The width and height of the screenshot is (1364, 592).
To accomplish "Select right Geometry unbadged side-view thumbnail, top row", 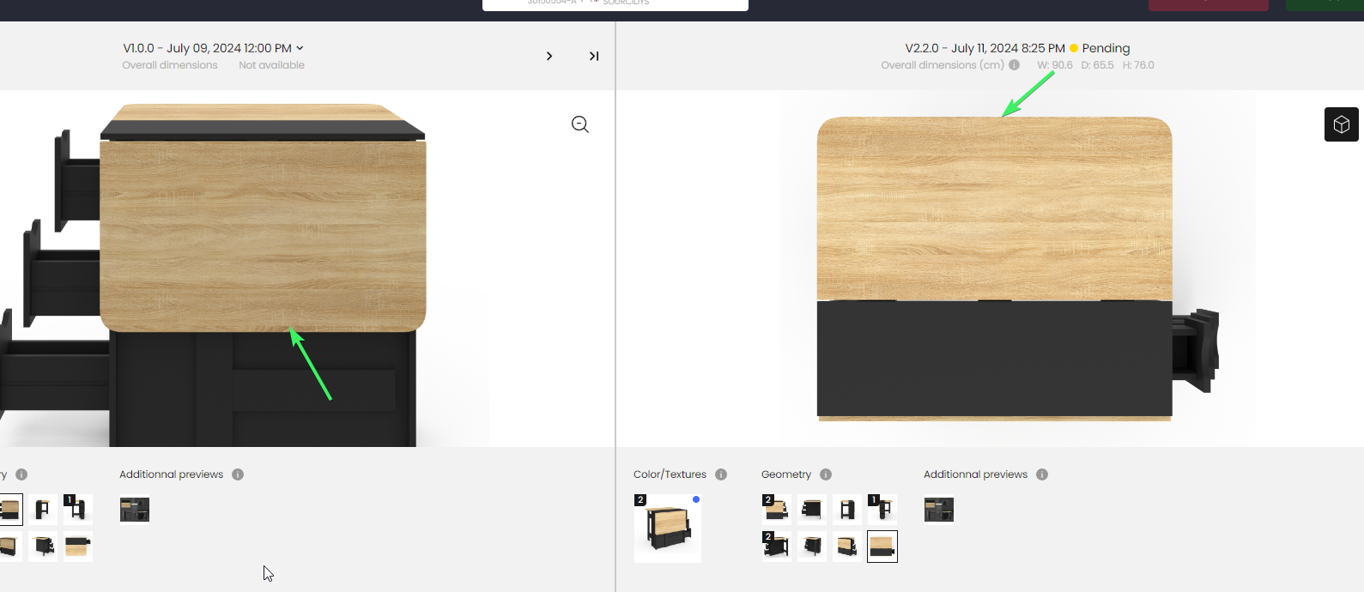I will click(x=846, y=510).
